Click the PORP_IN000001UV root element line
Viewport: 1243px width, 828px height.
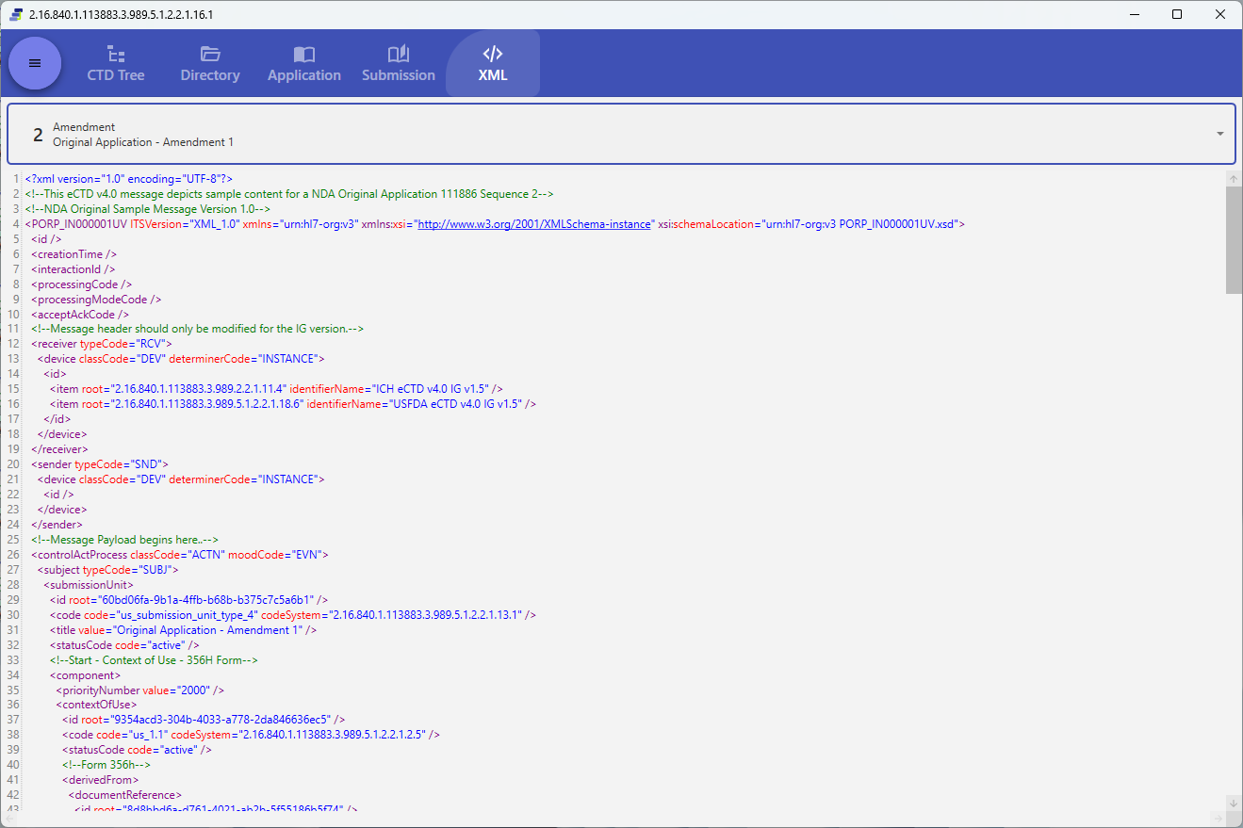click(495, 224)
